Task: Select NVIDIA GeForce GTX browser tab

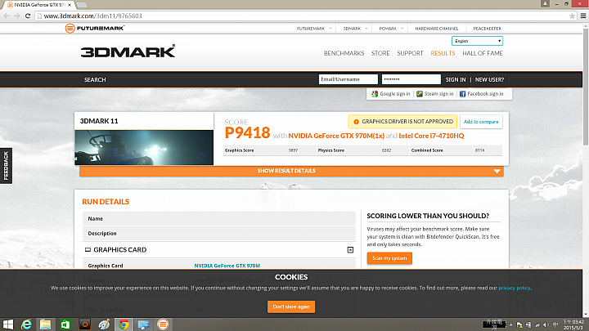Action: 39,5
